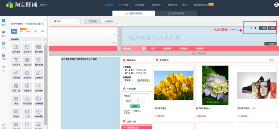Select the 充值中心 recharge module
Screen dimensions: 279x130
click(x=27, y=88)
